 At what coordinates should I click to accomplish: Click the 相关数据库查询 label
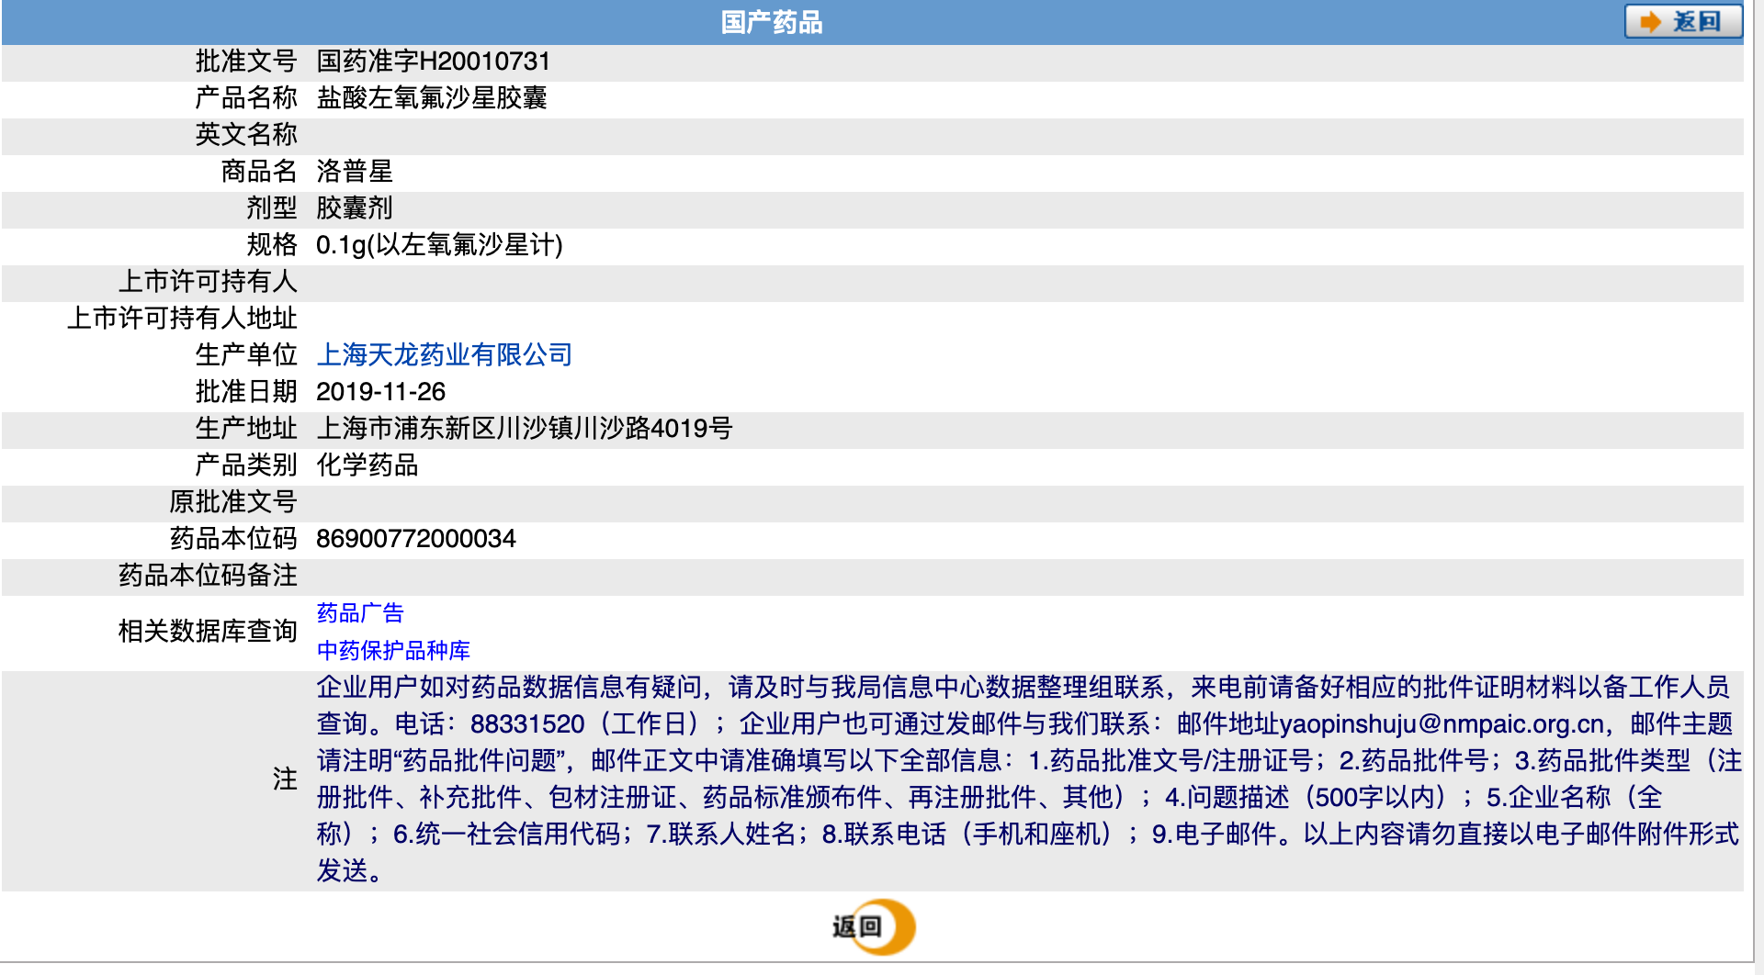tap(208, 632)
